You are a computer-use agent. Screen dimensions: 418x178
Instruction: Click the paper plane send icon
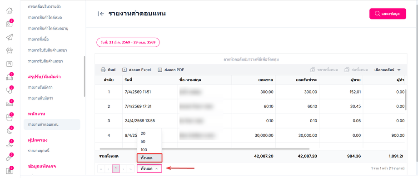pos(10,37)
